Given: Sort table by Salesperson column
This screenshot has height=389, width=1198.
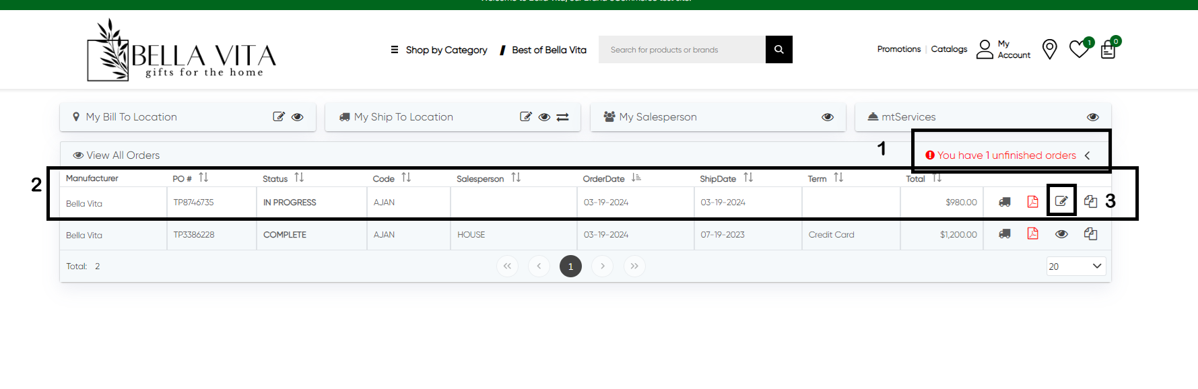Looking at the screenshot, I should pos(516,178).
